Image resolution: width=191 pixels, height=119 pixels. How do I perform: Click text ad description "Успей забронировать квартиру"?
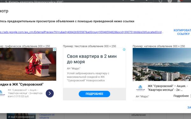[x=88, y=77]
